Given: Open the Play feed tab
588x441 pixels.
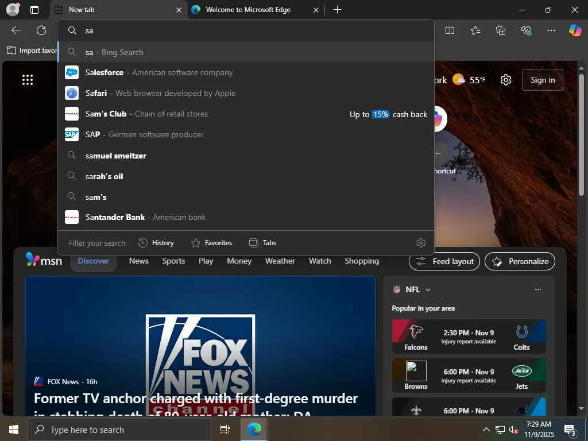Looking at the screenshot, I should tap(206, 261).
